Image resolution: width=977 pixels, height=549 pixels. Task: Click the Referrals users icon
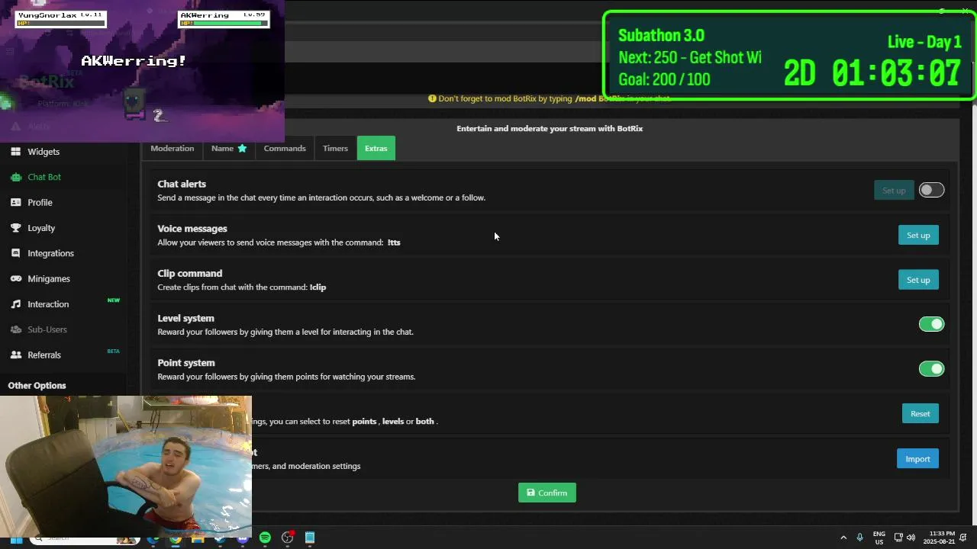[x=15, y=355]
